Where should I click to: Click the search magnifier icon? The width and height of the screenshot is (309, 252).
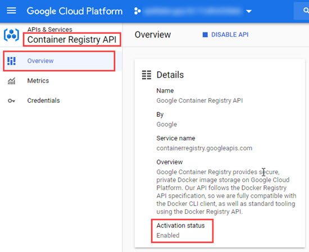[306, 10]
